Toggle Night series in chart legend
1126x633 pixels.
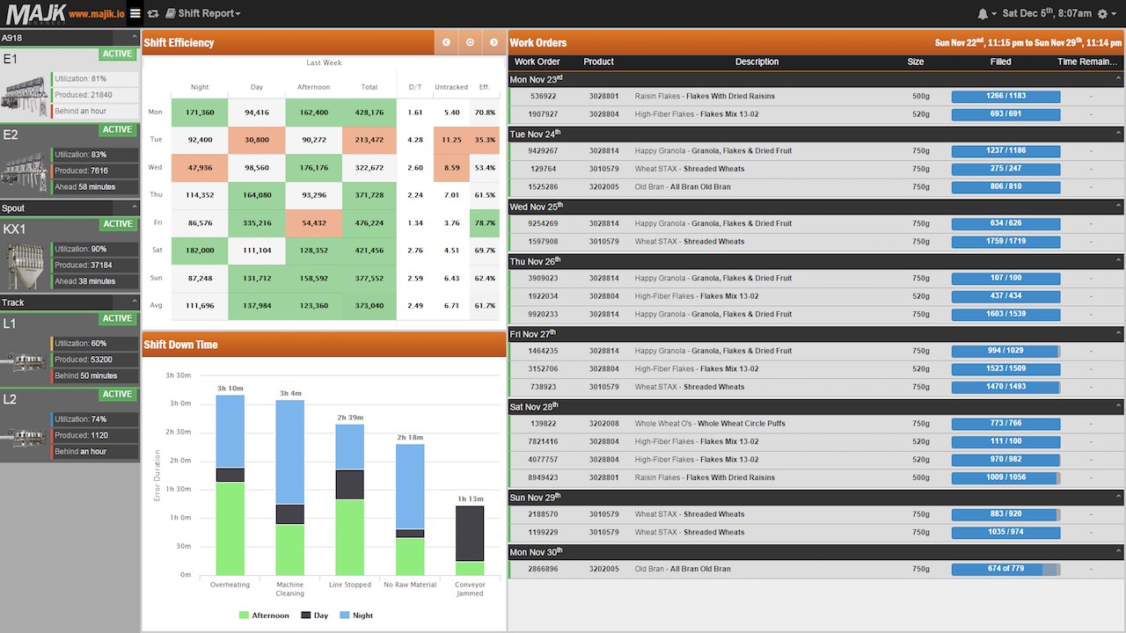coord(356,615)
